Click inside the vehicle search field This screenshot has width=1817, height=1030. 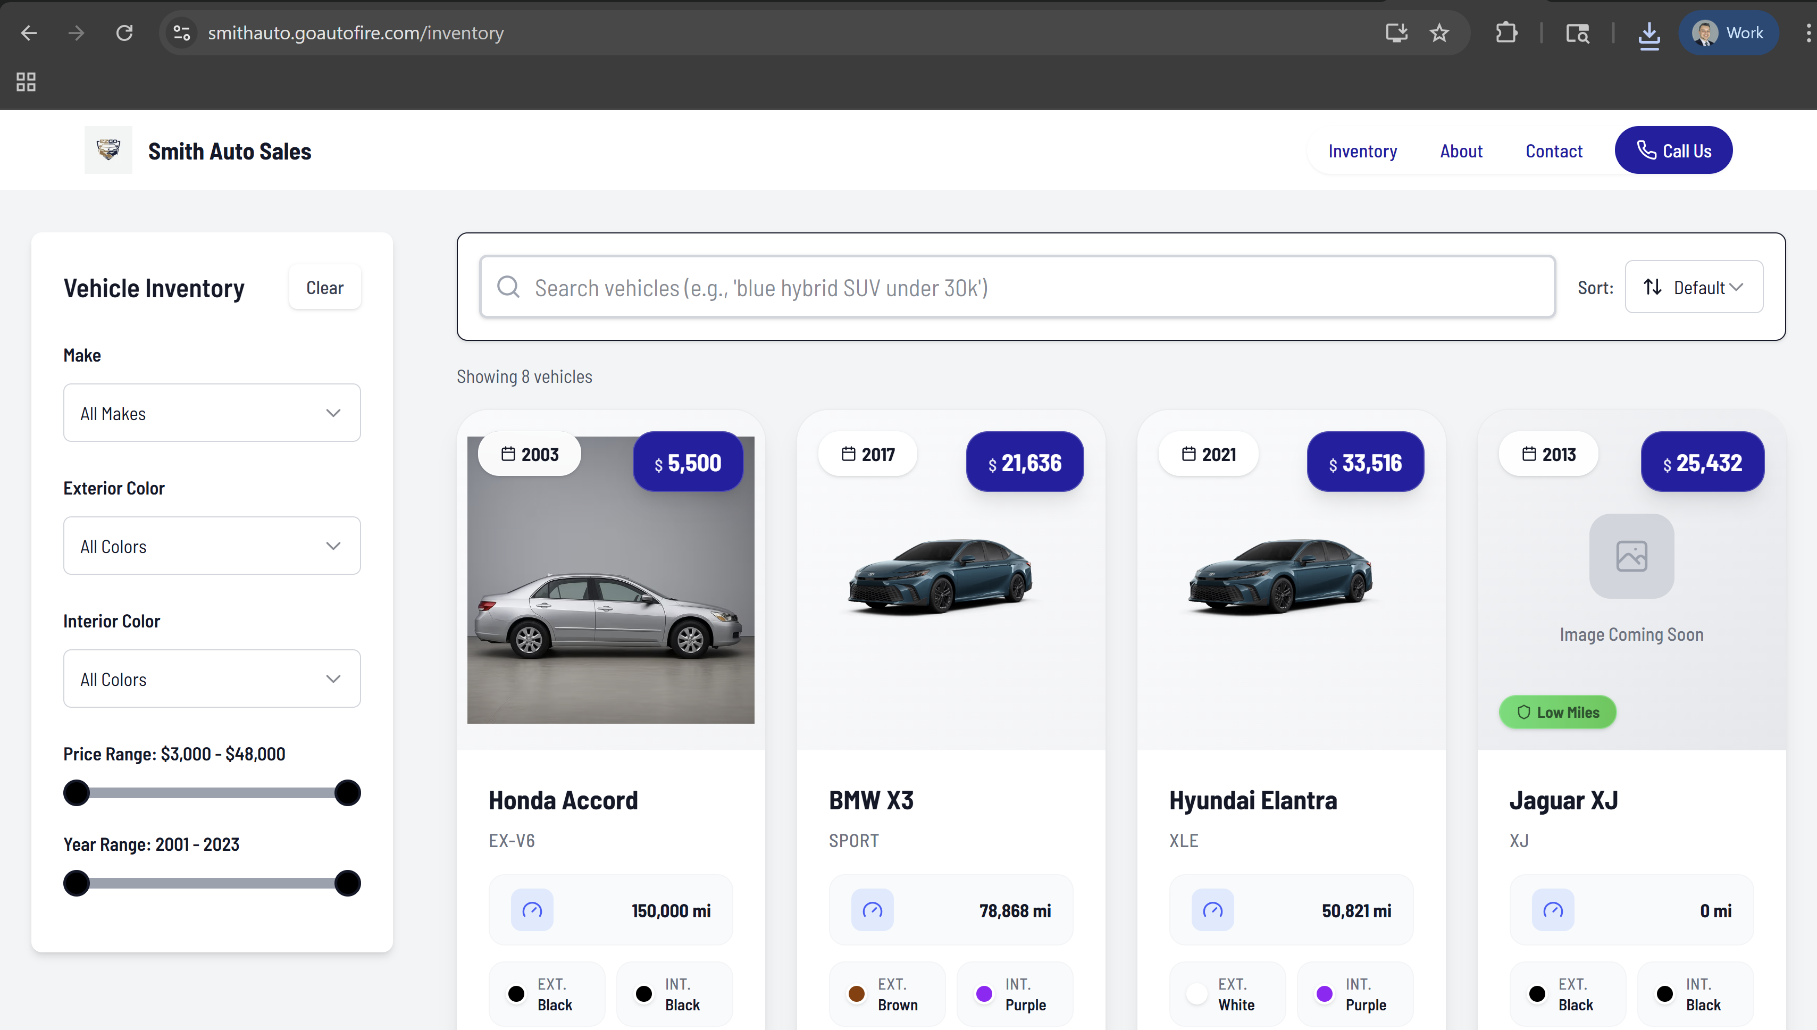(849, 287)
